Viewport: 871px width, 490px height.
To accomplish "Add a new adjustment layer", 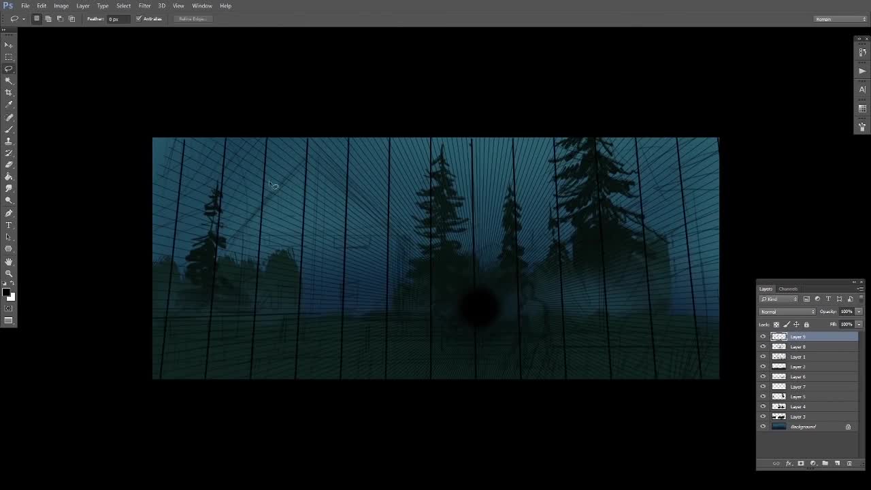I will (x=813, y=463).
